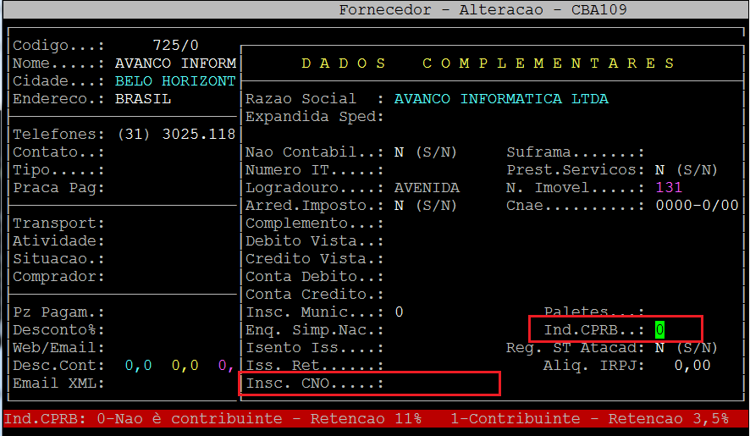The height and width of the screenshot is (436, 750).
Task: Click the Cnae code 0000-0/00
Action: click(697, 206)
